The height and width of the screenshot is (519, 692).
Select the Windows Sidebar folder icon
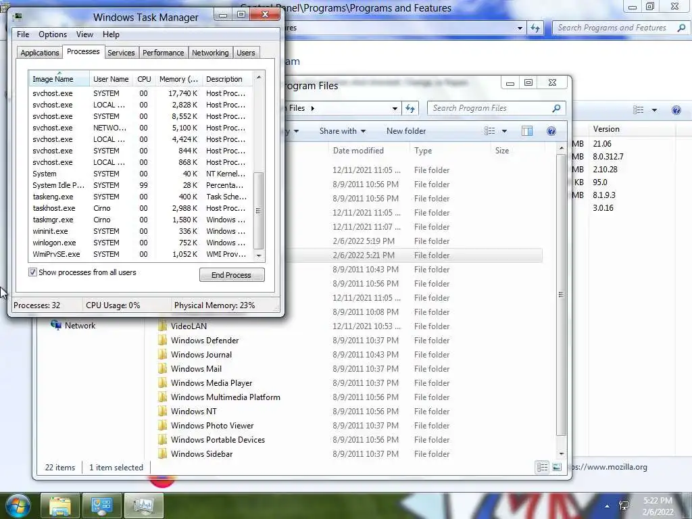pyautogui.click(x=163, y=453)
